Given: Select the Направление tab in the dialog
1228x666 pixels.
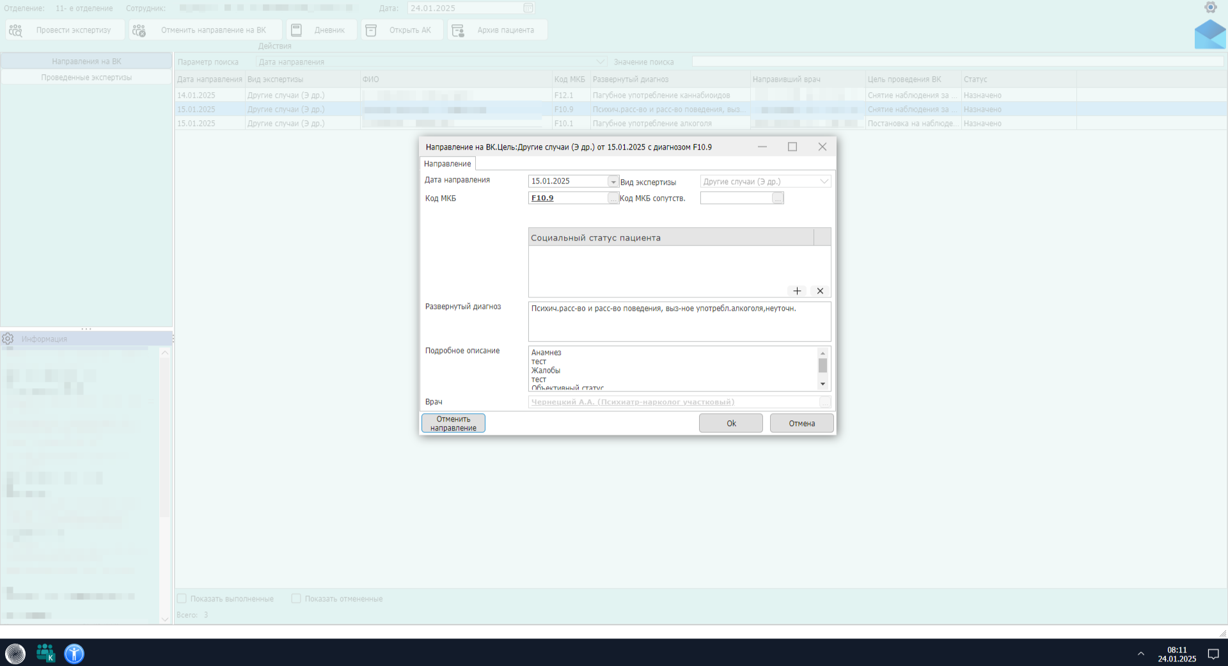Looking at the screenshot, I should [x=448, y=164].
